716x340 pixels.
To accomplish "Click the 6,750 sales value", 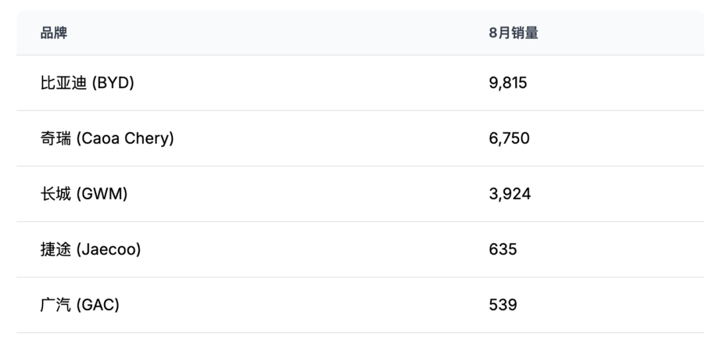I will 509,139.
